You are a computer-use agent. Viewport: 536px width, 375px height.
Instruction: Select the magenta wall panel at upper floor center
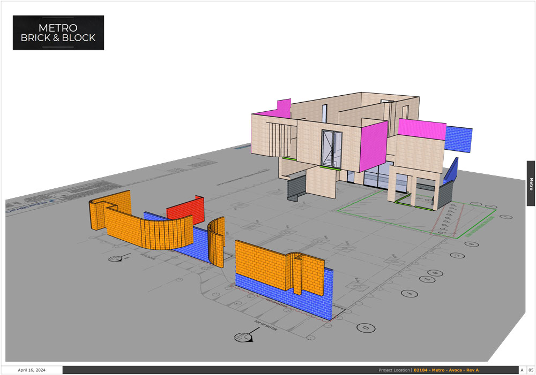tap(373, 147)
